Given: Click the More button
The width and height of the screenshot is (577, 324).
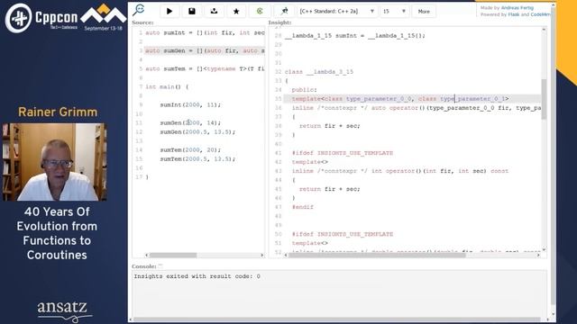Looking at the screenshot, I should (x=424, y=12).
